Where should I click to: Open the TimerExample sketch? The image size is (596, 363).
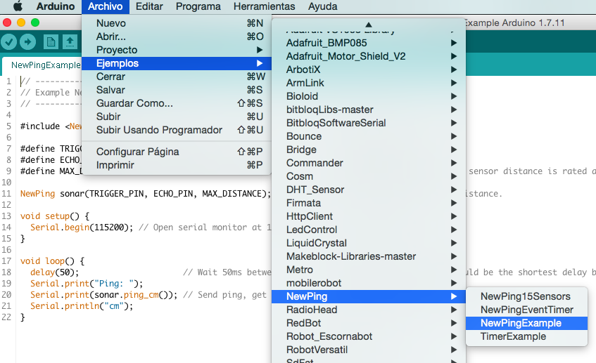coord(513,336)
